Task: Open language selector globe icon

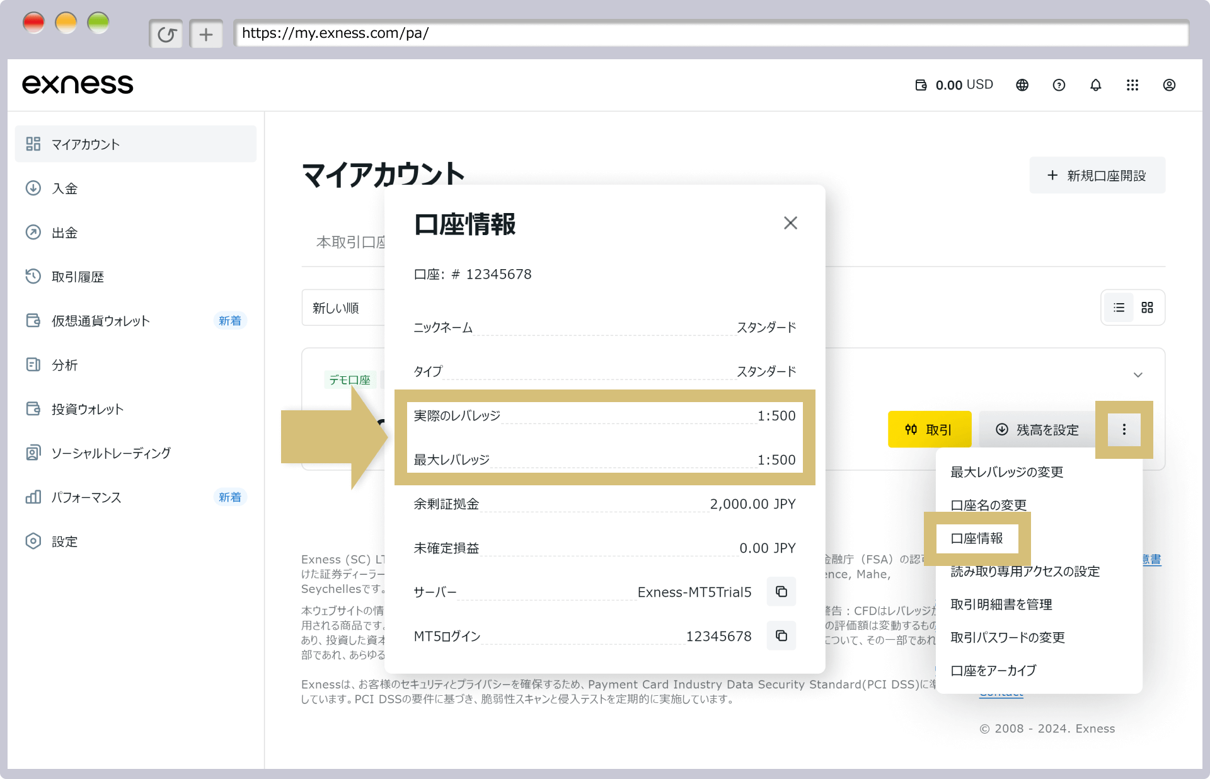Action: point(1022,85)
